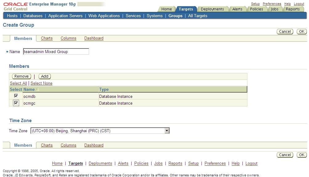
Task: Select the bottom Members tab
Action: (23, 145)
